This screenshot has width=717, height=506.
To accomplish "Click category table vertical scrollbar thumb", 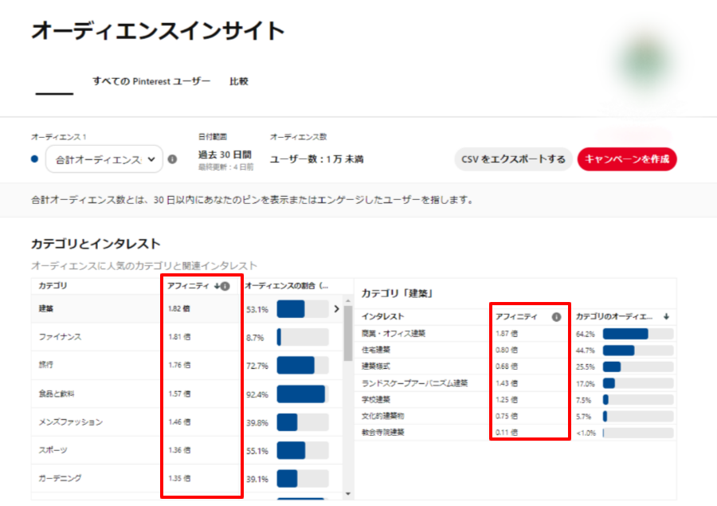I will 347,327.
